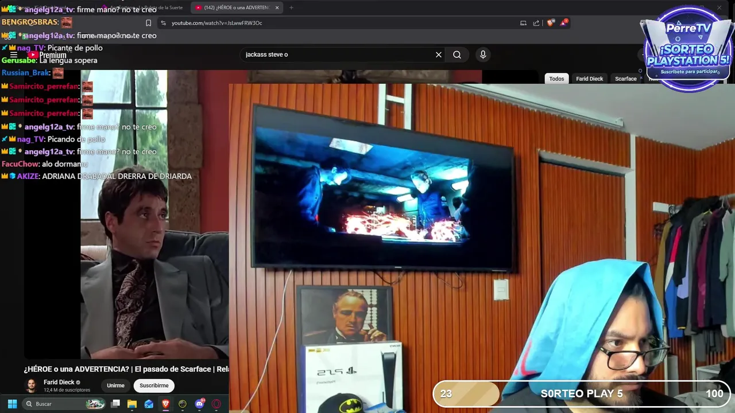Open the Brave Rewards triangle icon
Screen dimensions: 735x413
tap(564, 23)
